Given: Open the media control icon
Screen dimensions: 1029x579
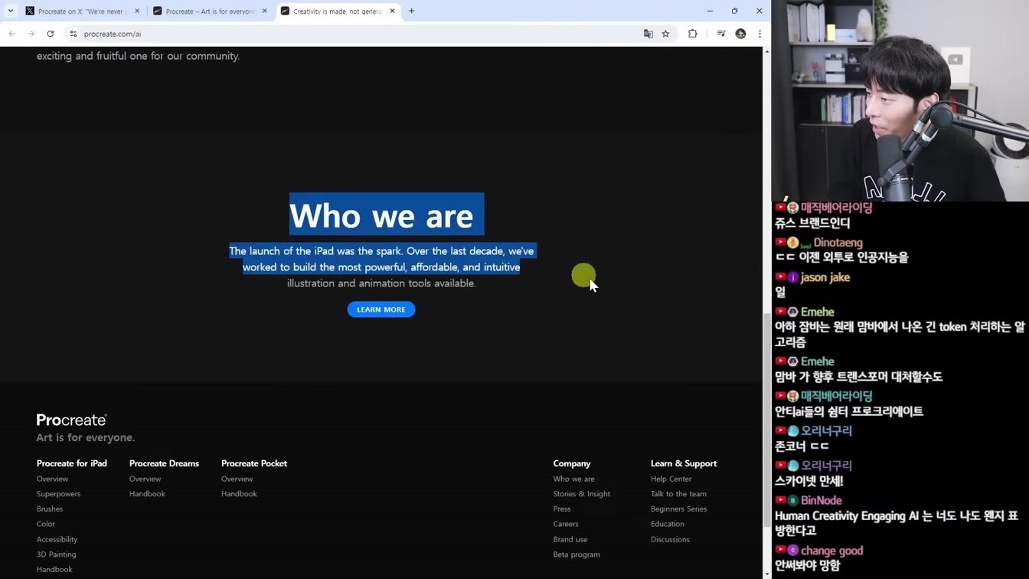Looking at the screenshot, I should coord(721,34).
